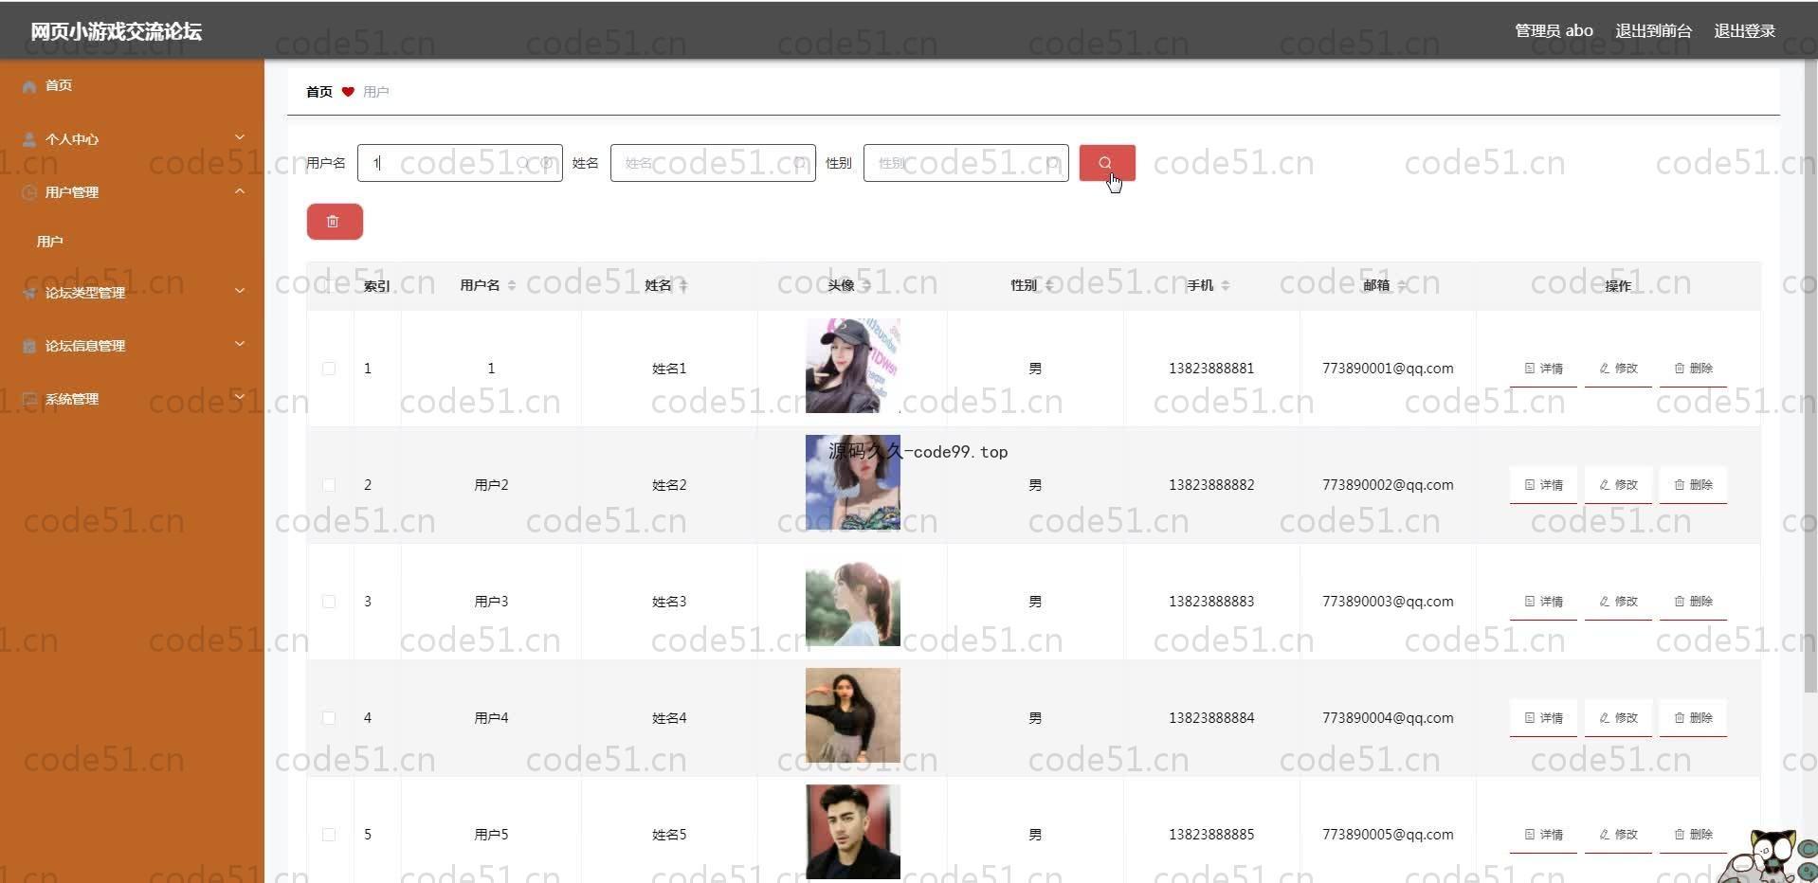
Task: Click 删除 for user 姓名1
Action: (x=1693, y=369)
